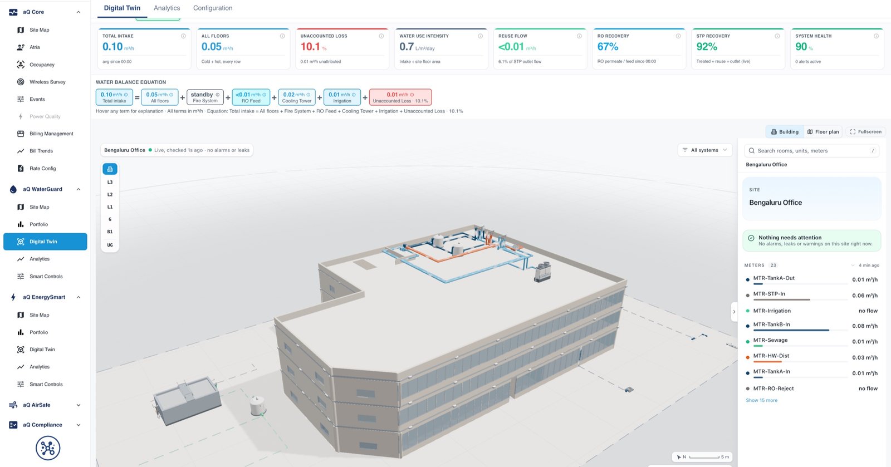Click Search rooms, units, meters field
This screenshot has height=467, width=891.
[x=811, y=151]
